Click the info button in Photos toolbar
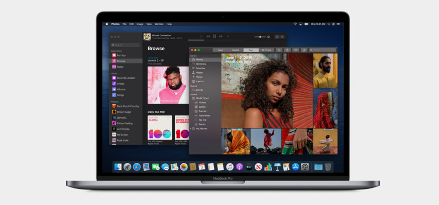The height and width of the screenshot is (205, 439). pos(279,50)
